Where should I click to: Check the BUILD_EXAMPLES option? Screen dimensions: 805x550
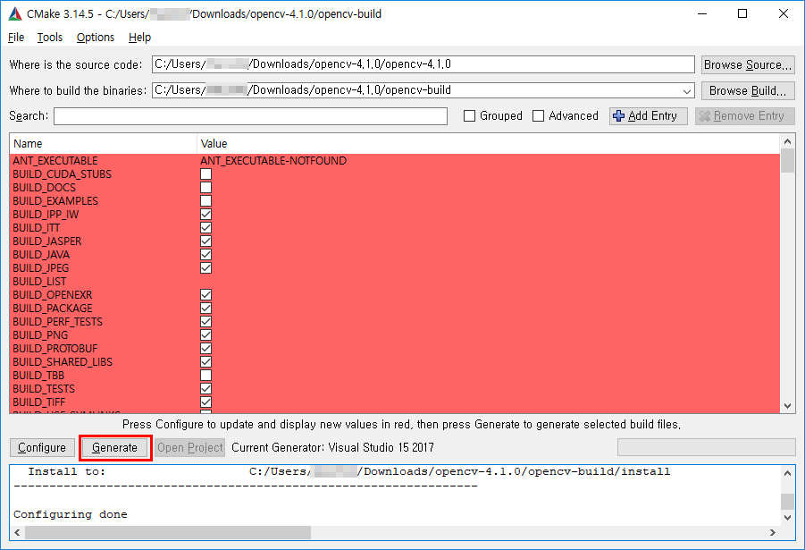(205, 201)
